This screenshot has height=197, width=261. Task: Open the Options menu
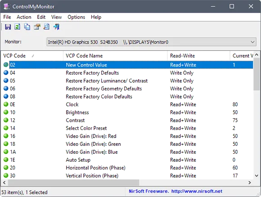click(x=76, y=17)
